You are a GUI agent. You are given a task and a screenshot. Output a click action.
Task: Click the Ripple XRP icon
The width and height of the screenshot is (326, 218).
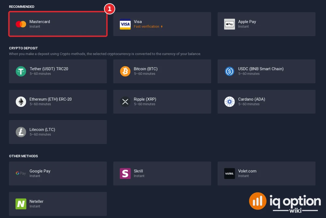pyautogui.click(x=125, y=102)
